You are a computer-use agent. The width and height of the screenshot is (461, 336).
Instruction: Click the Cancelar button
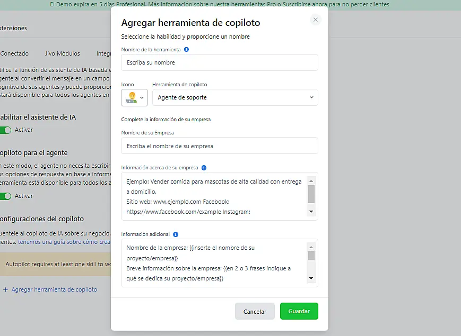[x=255, y=312]
